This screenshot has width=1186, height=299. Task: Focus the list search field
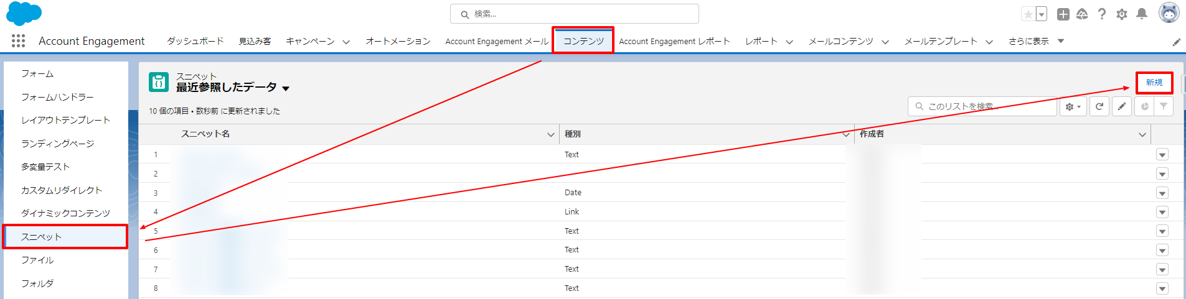[983, 106]
